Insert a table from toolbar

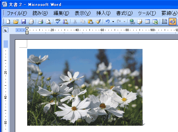click(148, 22)
